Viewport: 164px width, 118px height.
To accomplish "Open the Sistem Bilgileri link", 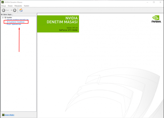I will tap(10, 115).
